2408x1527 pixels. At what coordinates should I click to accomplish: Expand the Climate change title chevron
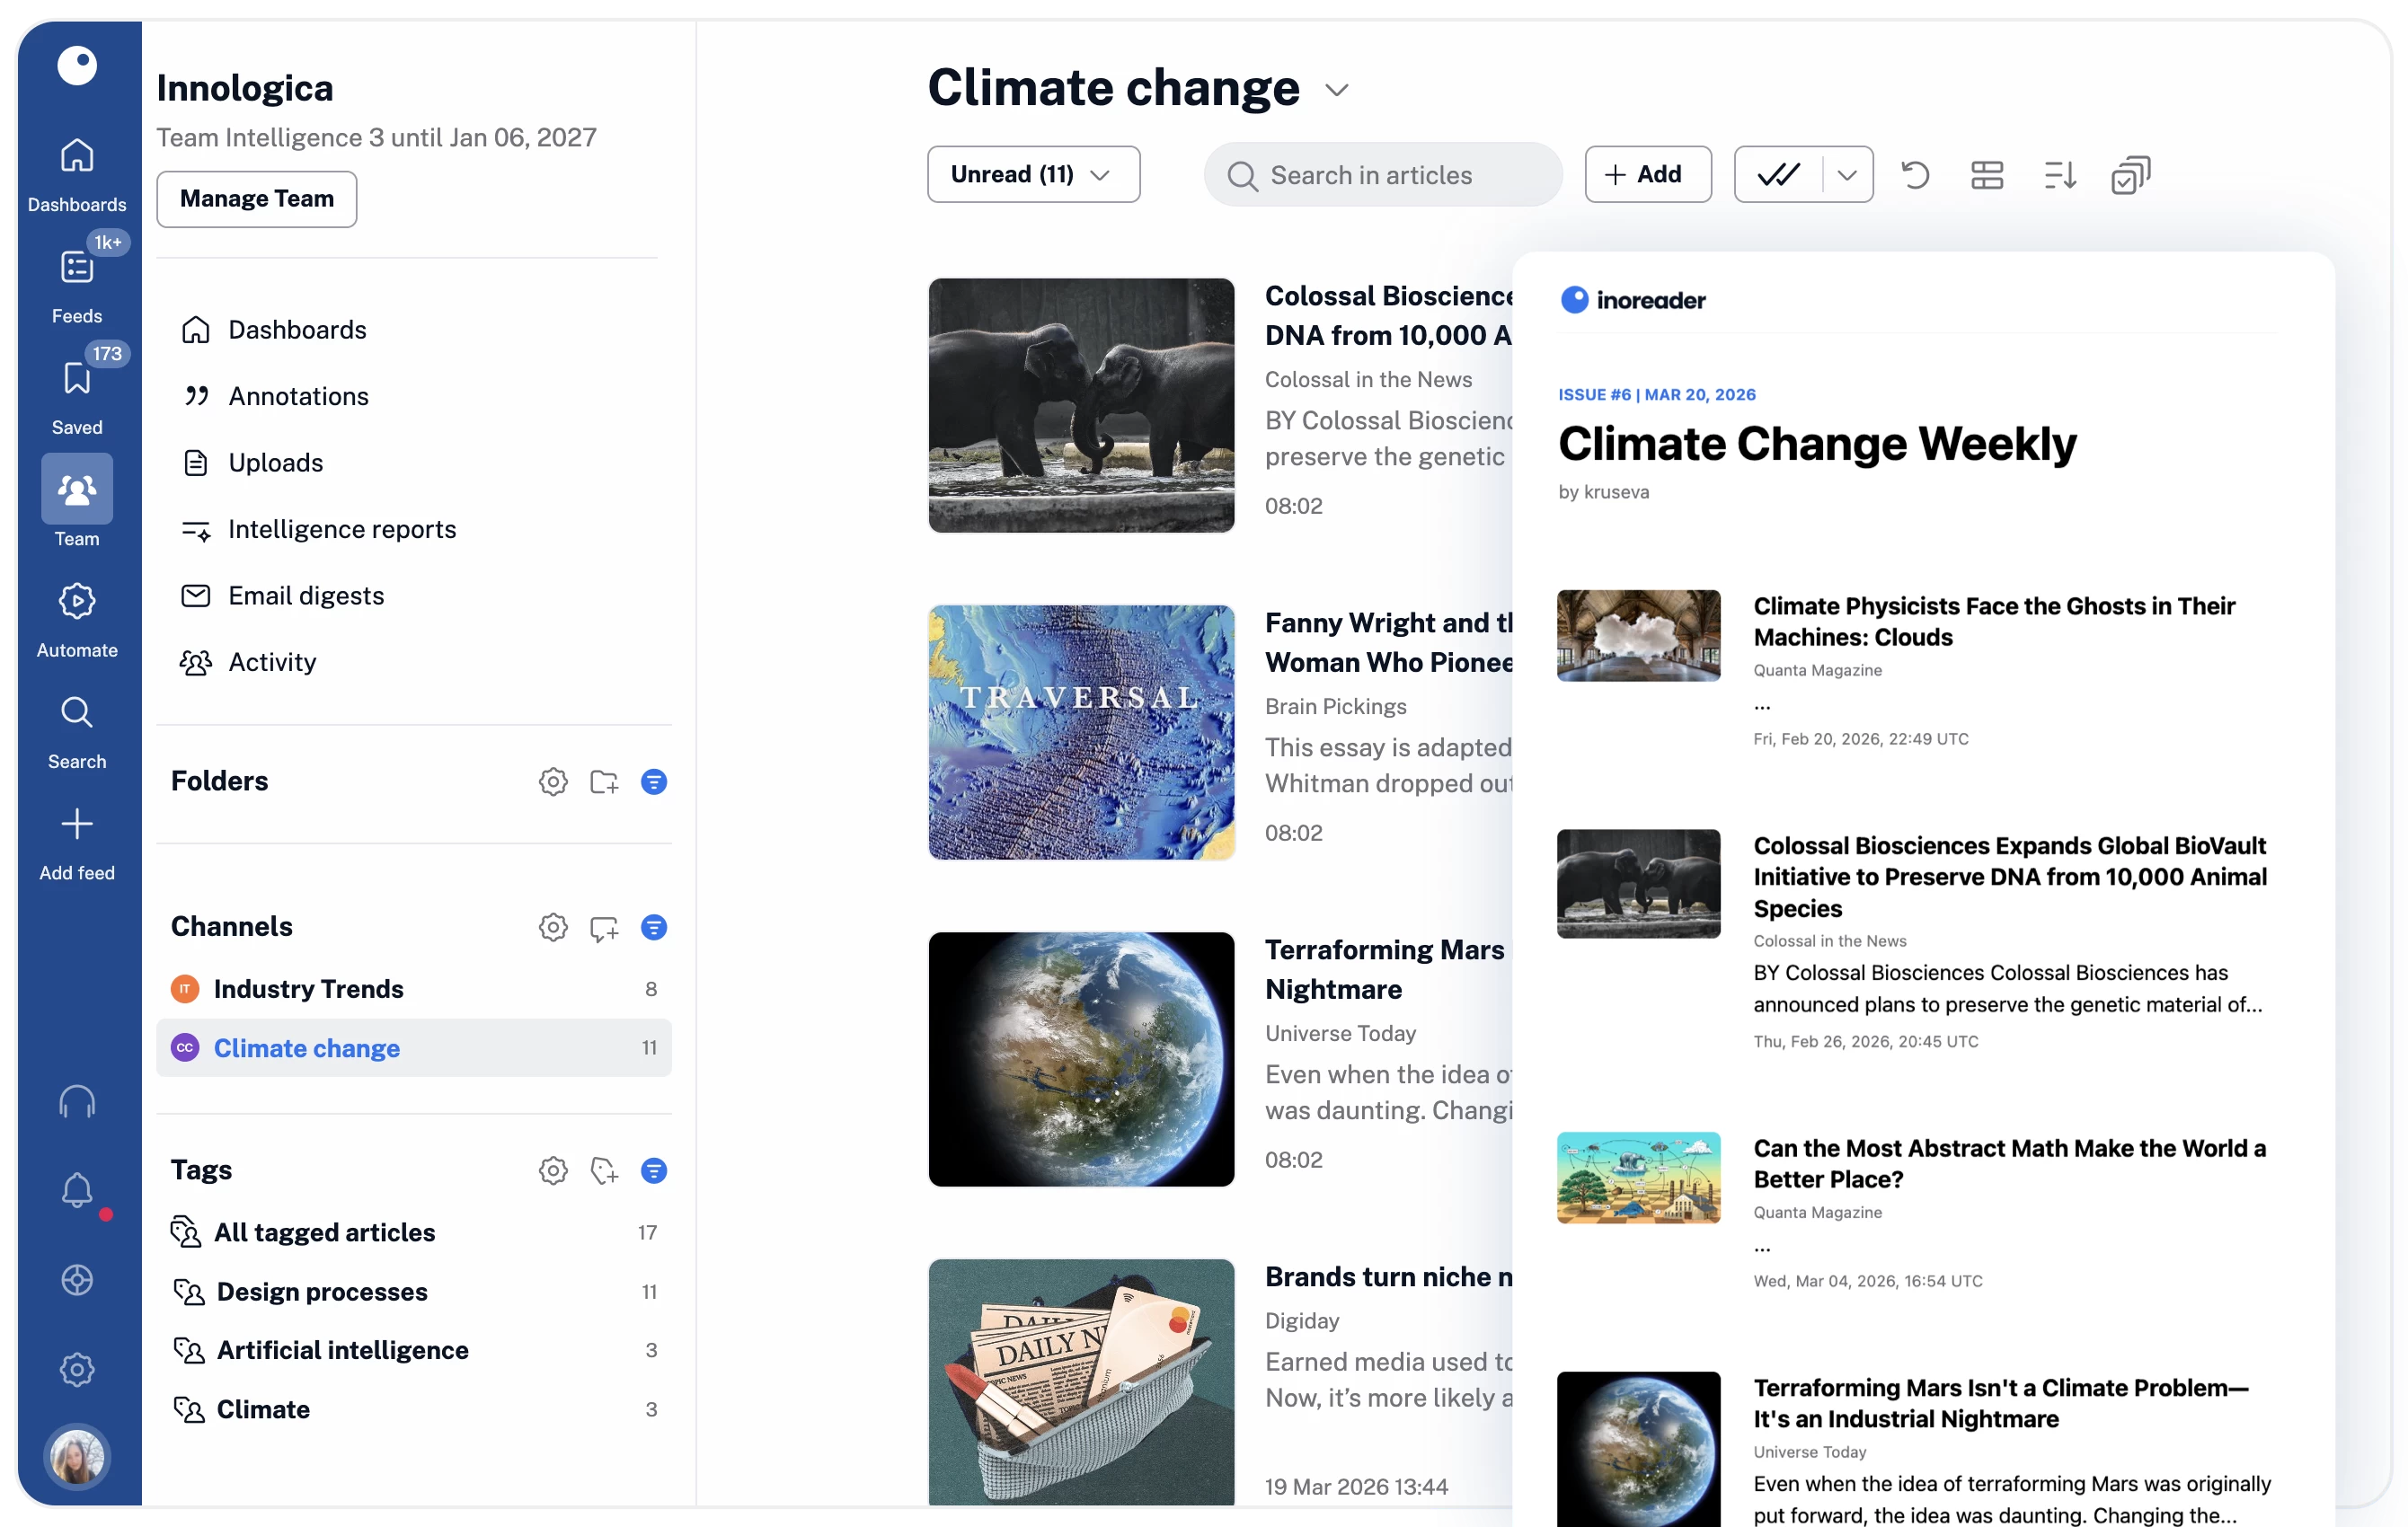point(1337,90)
